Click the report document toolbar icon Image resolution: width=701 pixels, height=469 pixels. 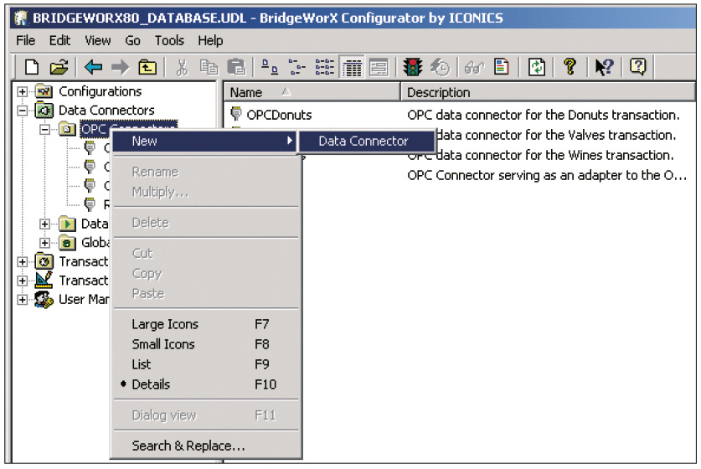pos(502,68)
